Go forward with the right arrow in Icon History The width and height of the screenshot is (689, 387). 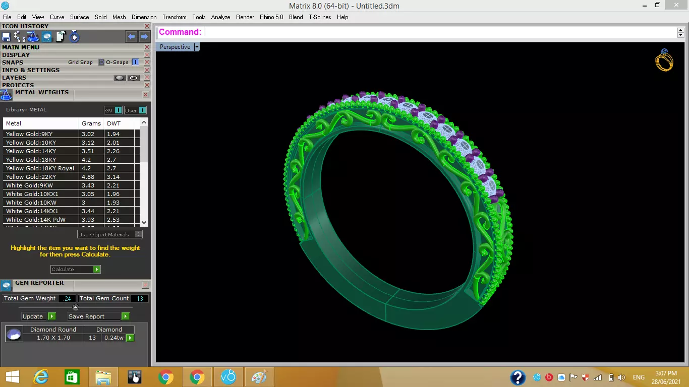click(144, 36)
